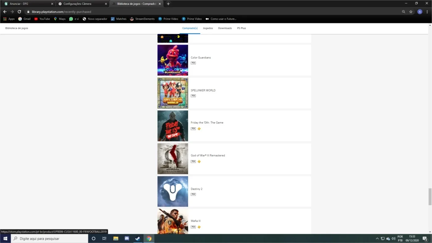Click the Biblioteca de jogos heading link

pos(17,28)
